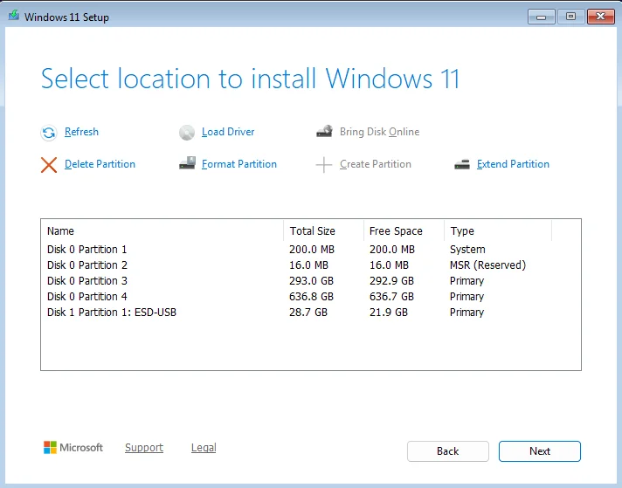Go to the next step with Next

pos(540,451)
